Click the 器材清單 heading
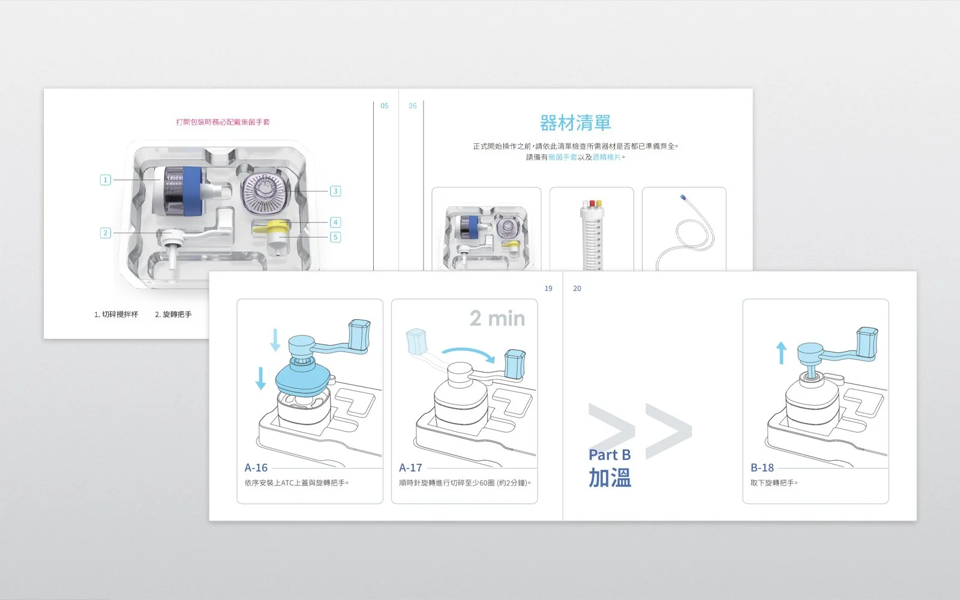 click(x=575, y=123)
